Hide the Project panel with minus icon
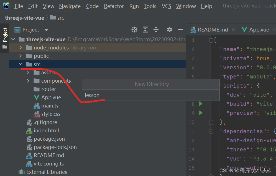The image size is (276, 176). click(180, 30)
